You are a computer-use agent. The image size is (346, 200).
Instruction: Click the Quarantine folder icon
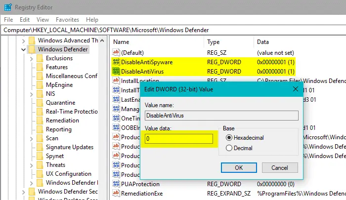tap(40, 103)
